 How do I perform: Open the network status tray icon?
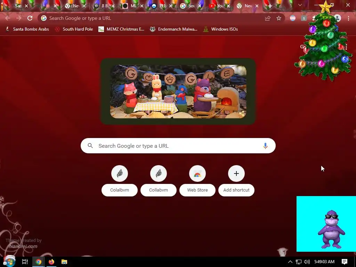click(299, 262)
